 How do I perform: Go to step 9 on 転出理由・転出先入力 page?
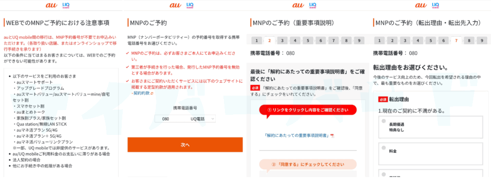482,41
